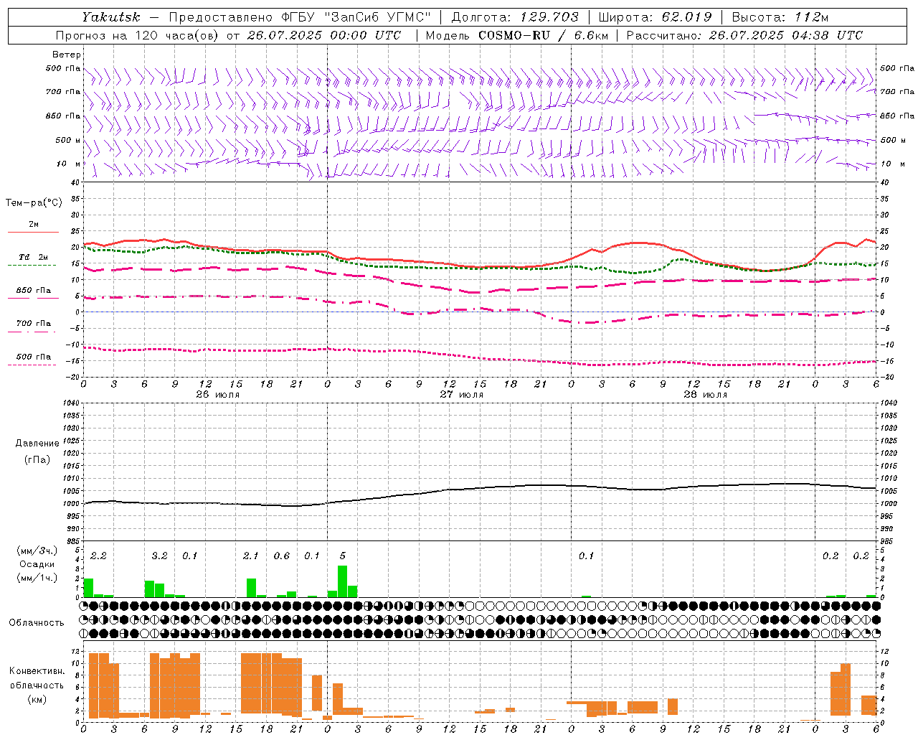The width and height of the screenshot is (918, 735).
Task: Click the Td 2м dew point legend entry
Action: tap(33, 257)
